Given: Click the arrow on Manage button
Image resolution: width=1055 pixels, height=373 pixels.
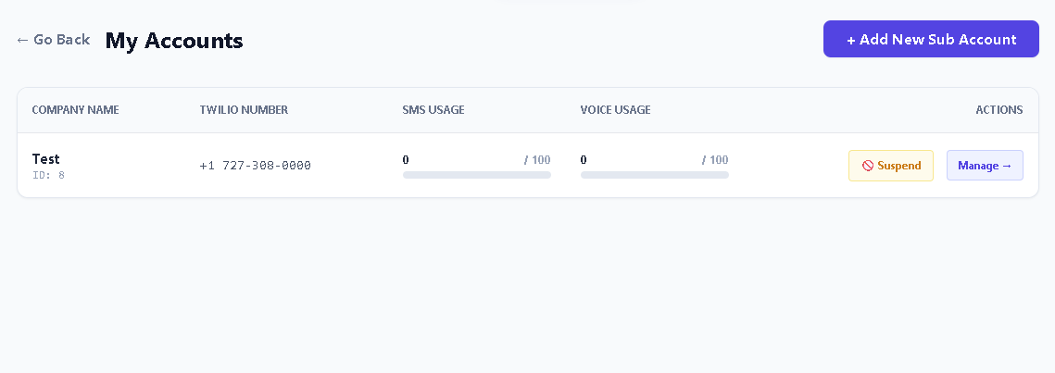Looking at the screenshot, I should [x=1007, y=166].
